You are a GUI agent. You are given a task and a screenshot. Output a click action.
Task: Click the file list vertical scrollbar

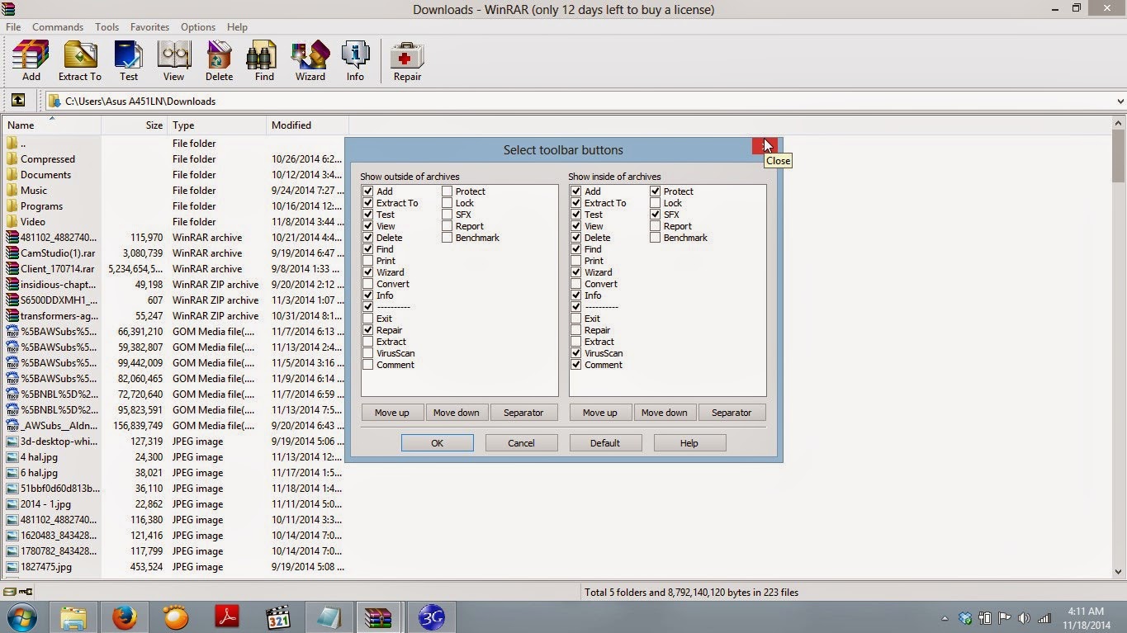(1119, 347)
